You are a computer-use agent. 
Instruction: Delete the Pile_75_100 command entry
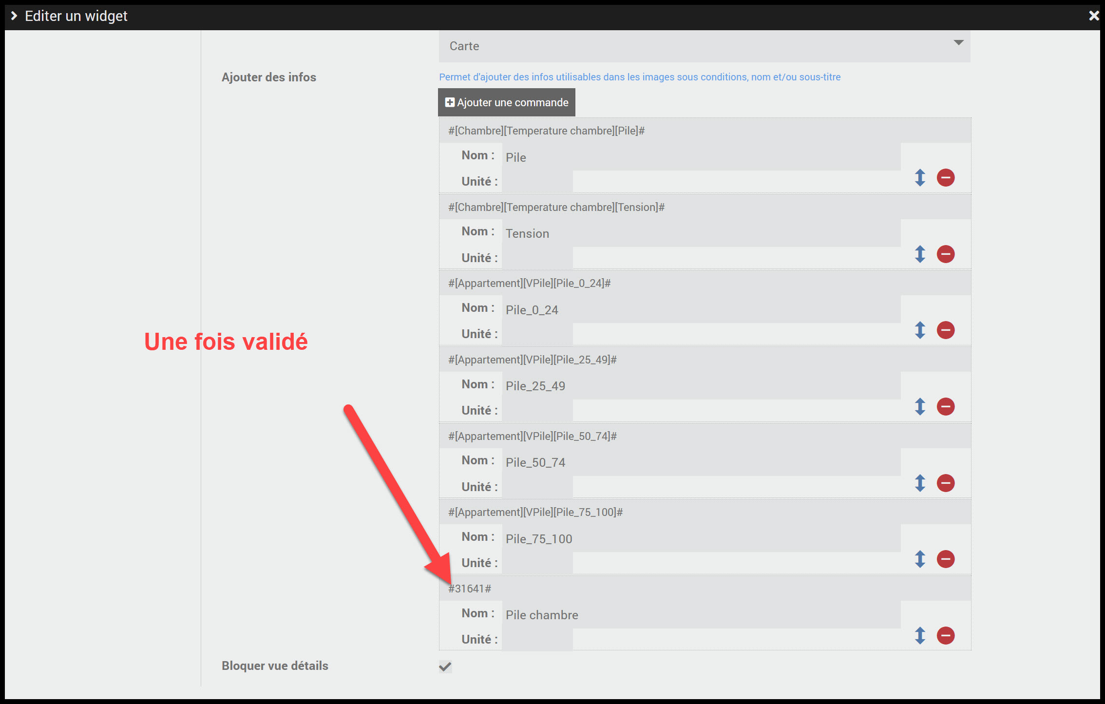pyautogui.click(x=945, y=559)
